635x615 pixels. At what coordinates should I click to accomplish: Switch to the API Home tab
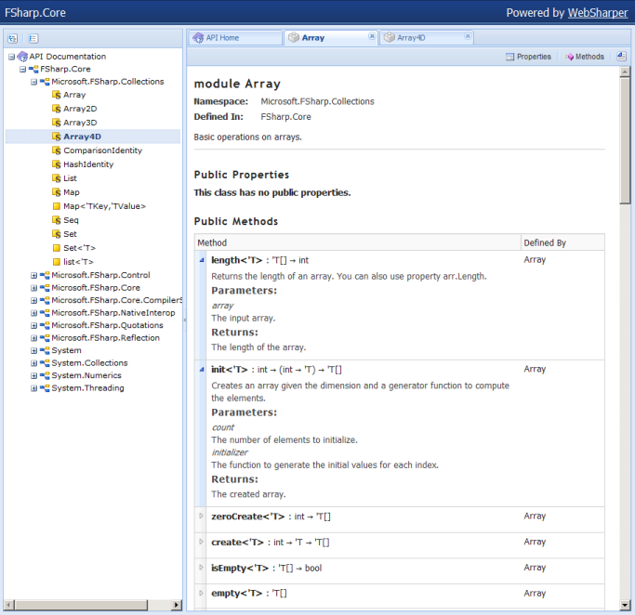[x=235, y=38]
